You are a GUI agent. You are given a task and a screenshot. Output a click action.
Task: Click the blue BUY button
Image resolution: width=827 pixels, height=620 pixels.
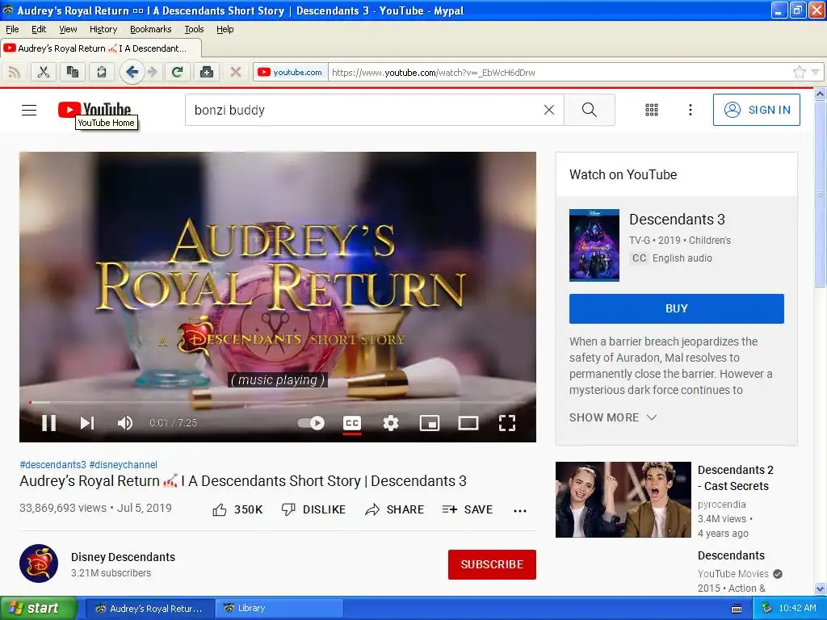(676, 308)
